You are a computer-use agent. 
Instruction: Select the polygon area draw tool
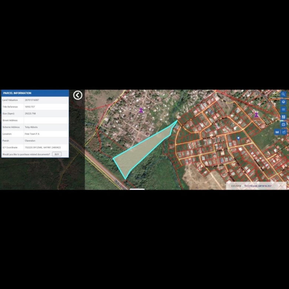[284, 132]
